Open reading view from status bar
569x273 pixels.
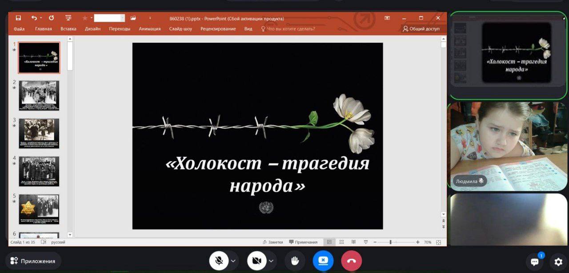pos(353,242)
